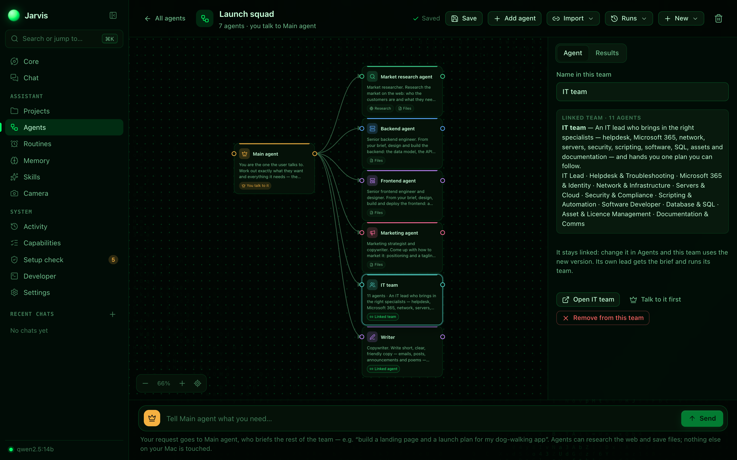Open Activity in sidebar
Viewport: 737px width, 460px height.
point(64,227)
